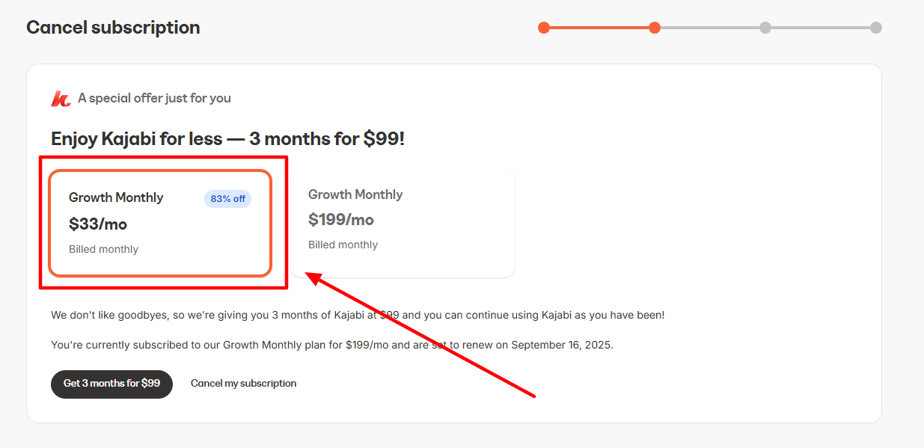
Task: Click the orange completed progress bar segment
Action: coord(599,28)
